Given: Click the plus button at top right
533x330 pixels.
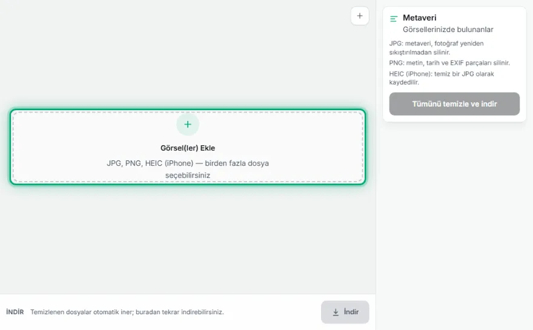Looking at the screenshot, I should click(x=360, y=16).
